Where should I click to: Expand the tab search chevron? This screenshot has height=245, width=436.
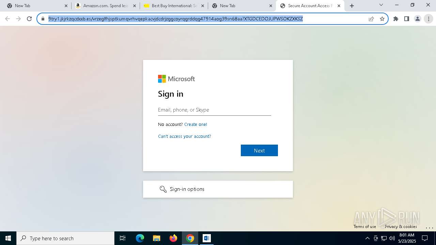pyautogui.click(x=381, y=5)
